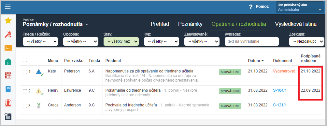Screen dimensions: 327x126
Task: Open the hamburger menu icon
Action: 8,7
